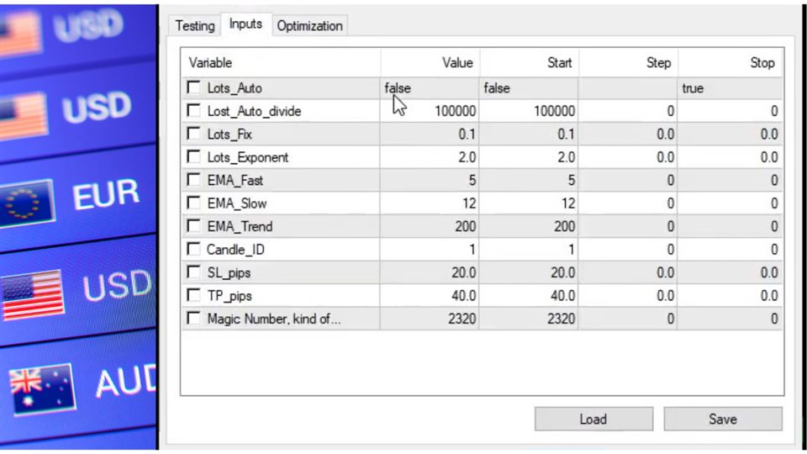Open the Lots_Auto Stop true dropdown
The height and width of the screenshot is (454, 807).
tap(728, 88)
